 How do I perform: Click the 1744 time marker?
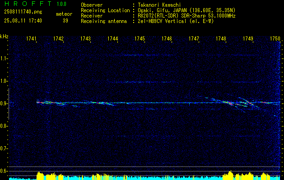[x=113, y=38]
